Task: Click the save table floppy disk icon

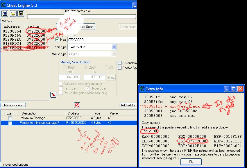Action: pos(21,13)
